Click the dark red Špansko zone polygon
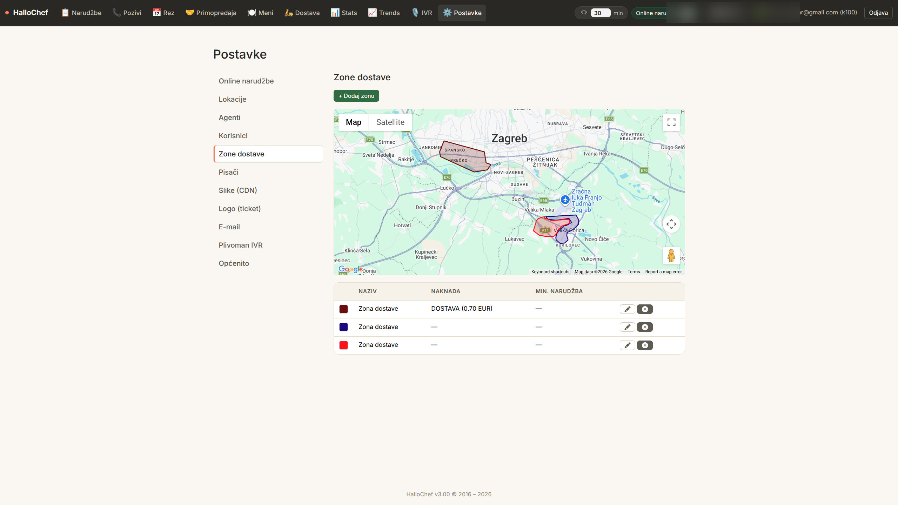 pyautogui.click(x=464, y=156)
